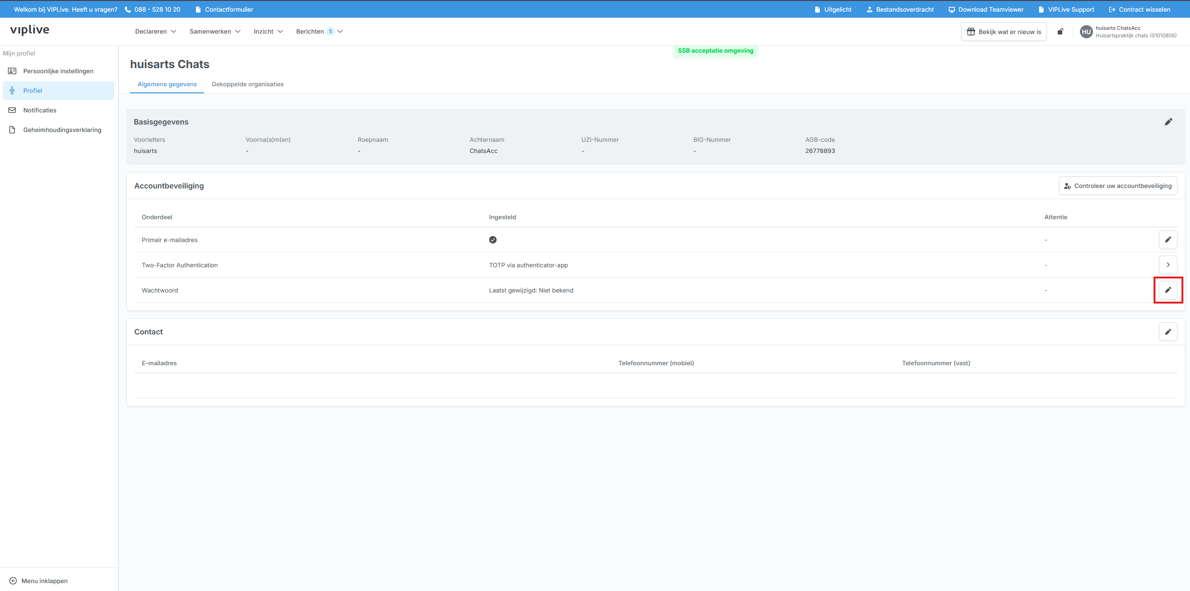Click the Primair e-mailadres row label
1190x591 pixels.
point(169,240)
